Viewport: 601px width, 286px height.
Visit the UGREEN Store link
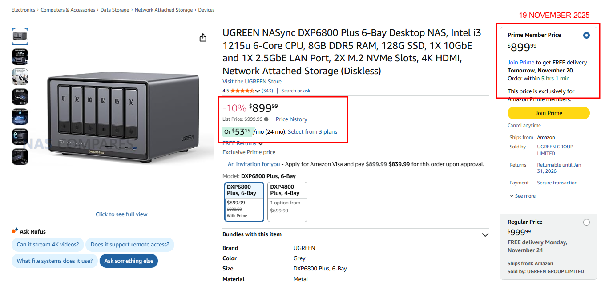coord(252,82)
